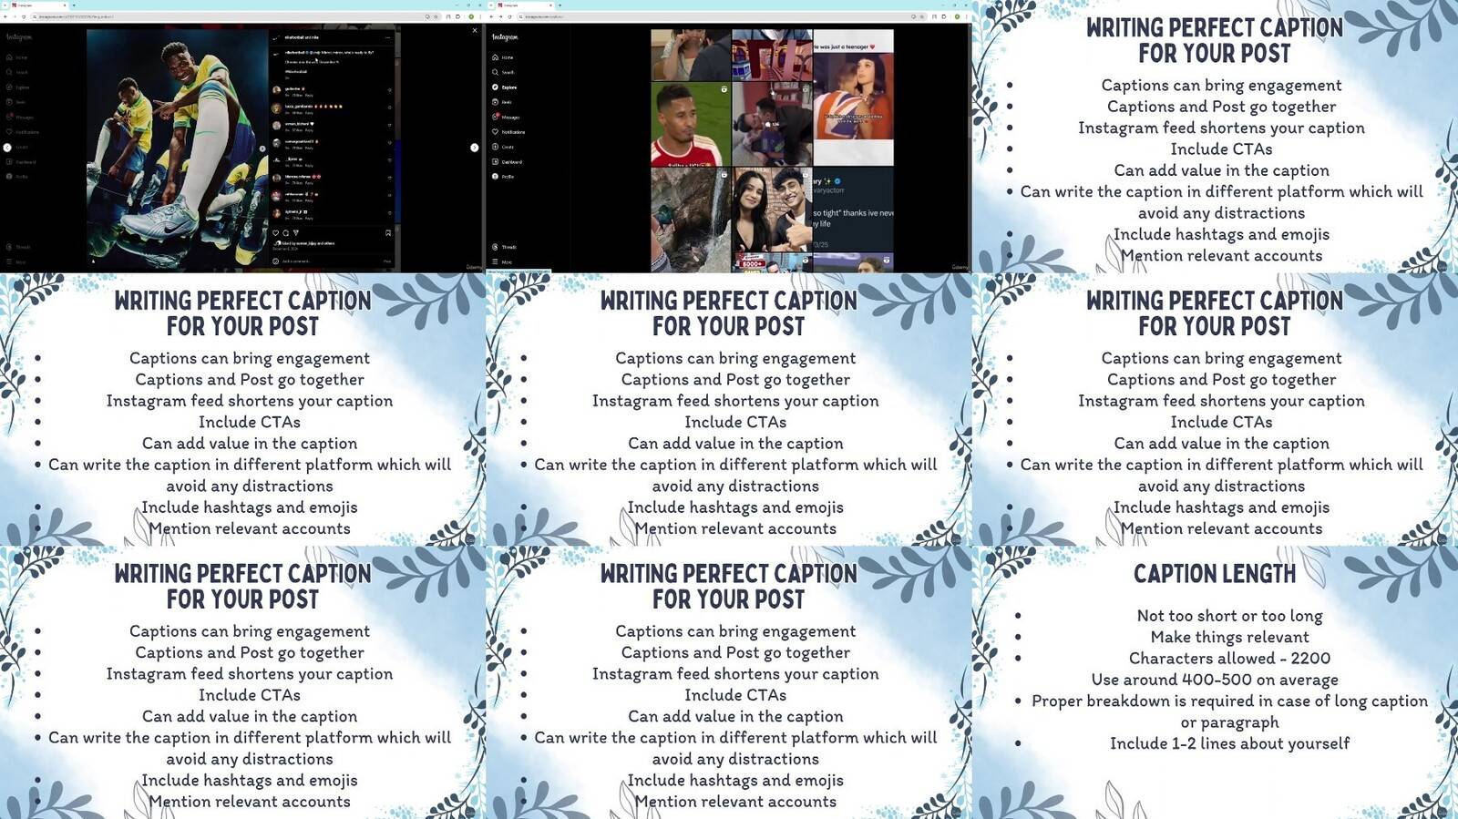This screenshot has height=819, width=1458.
Task: Advance to next carousel image on football photo
Action: [262, 148]
